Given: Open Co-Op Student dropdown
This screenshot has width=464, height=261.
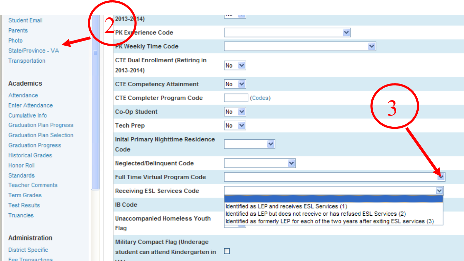Looking at the screenshot, I should point(235,112).
